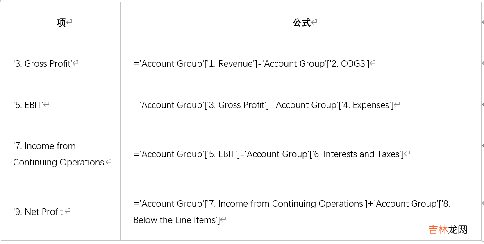This screenshot has width=484, height=244.
Task: Click the '5. EBIT' item cell
Action: click(x=28, y=105)
